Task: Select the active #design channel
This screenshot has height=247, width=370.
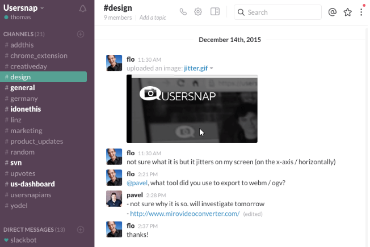Action: coord(44,77)
